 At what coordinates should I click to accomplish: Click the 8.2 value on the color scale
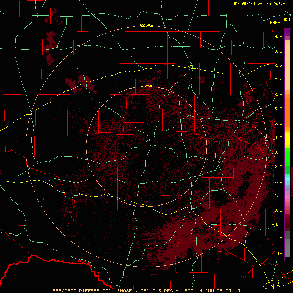coord(278,65)
